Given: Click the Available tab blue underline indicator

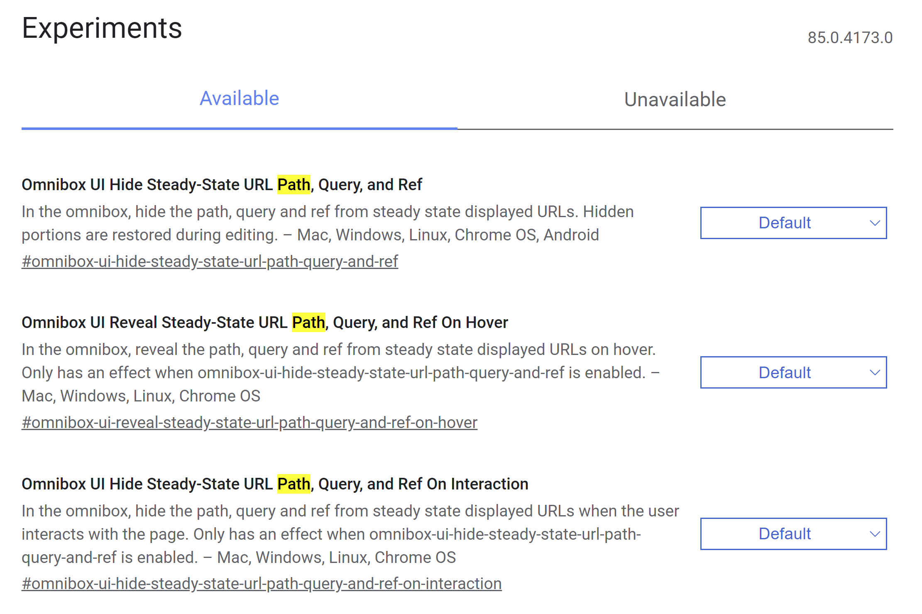Looking at the screenshot, I should pyautogui.click(x=239, y=129).
